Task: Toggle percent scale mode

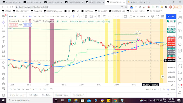Action: (x=164, y=89)
